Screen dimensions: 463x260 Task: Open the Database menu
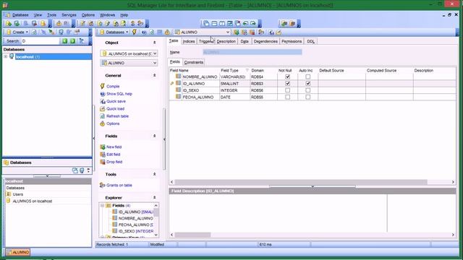tap(20, 14)
